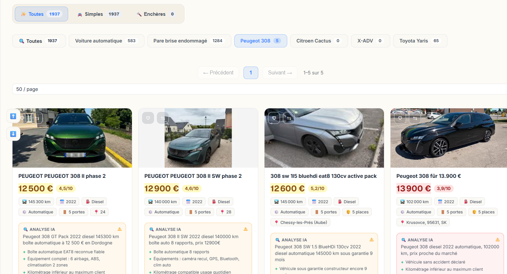Select the Toutes listing type tab
Viewport: 507px width, 274px height.
tap(41, 14)
